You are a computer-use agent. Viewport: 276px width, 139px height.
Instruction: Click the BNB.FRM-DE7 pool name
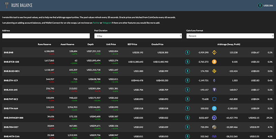[11, 127]
